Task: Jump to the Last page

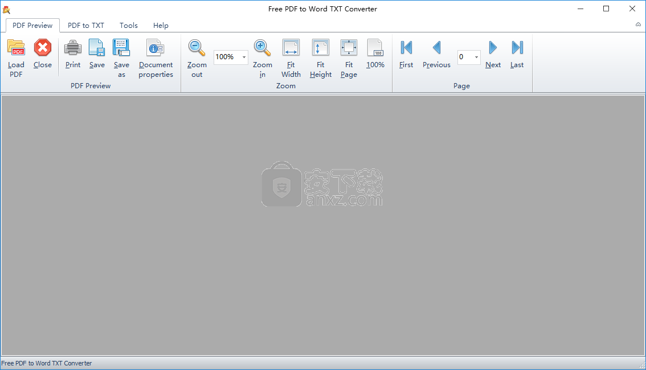Action: click(517, 54)
